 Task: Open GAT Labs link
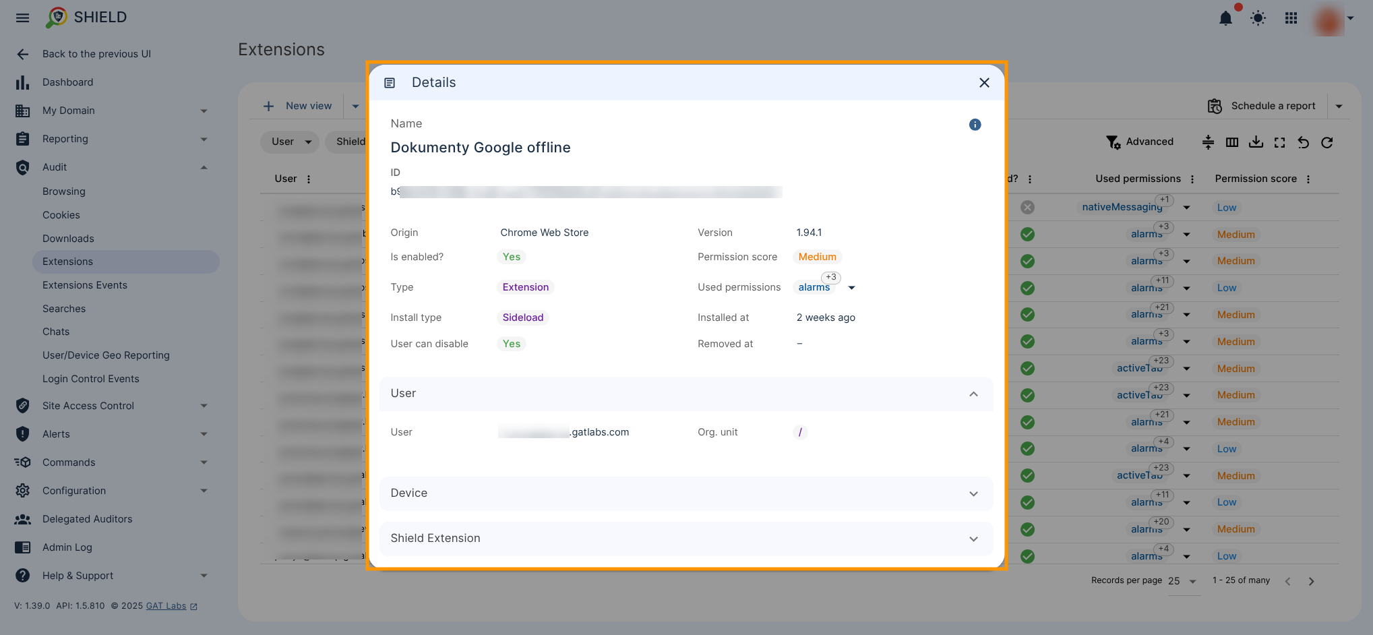click(166, 606)
